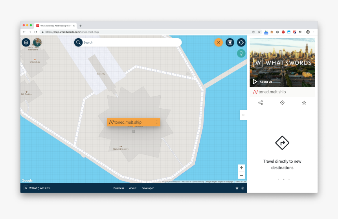This screenshot has height=219, width=338.
Task: Open the lightbulb tips button
Action: coord(241,53)
